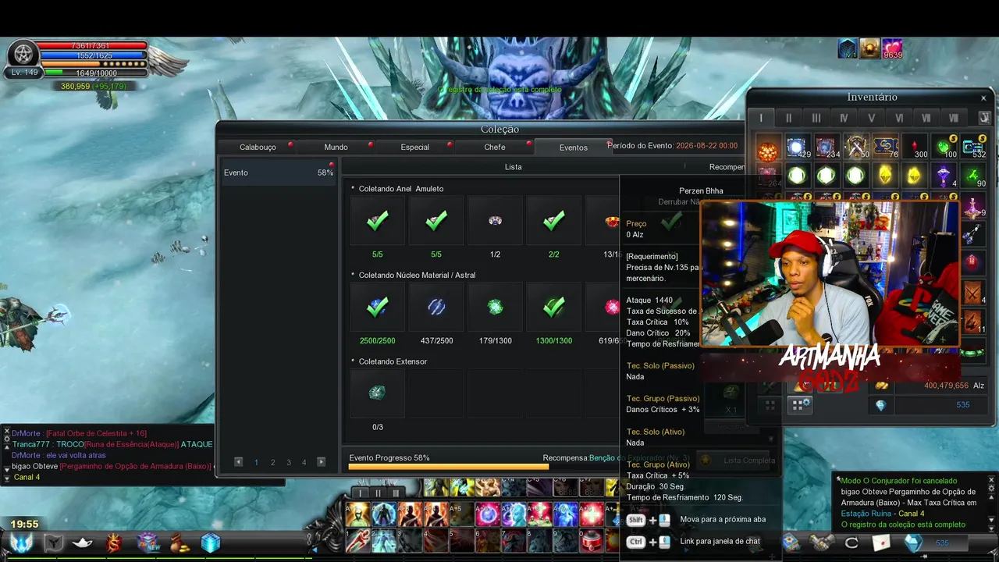Click the Evento Progresso 58% bar
Image resolution: width=999 pixels, height=562 pixels.
click(x=484, y=467)
